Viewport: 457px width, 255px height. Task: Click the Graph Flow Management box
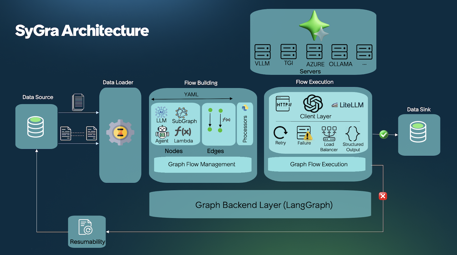click(x=202, y=164)
